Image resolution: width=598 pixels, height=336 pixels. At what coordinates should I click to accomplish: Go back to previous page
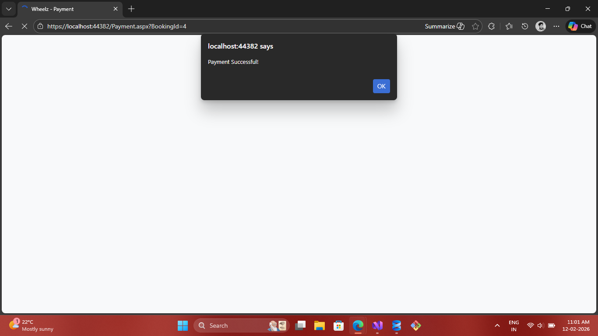[x=9, y=26]
